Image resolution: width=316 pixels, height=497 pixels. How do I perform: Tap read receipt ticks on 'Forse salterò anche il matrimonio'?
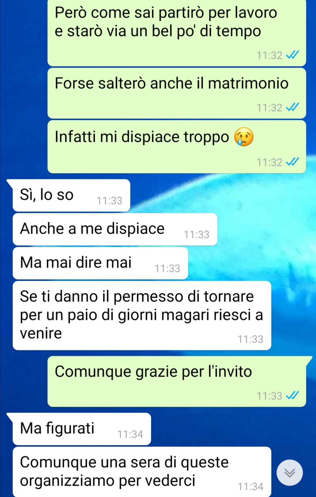292,107
